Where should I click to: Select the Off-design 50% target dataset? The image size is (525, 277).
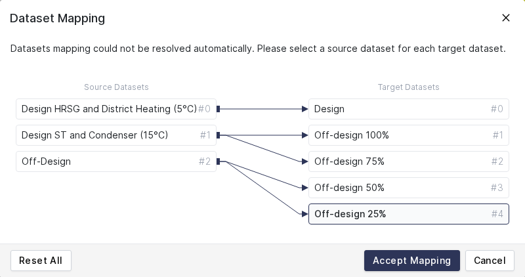tap(408, 188)
